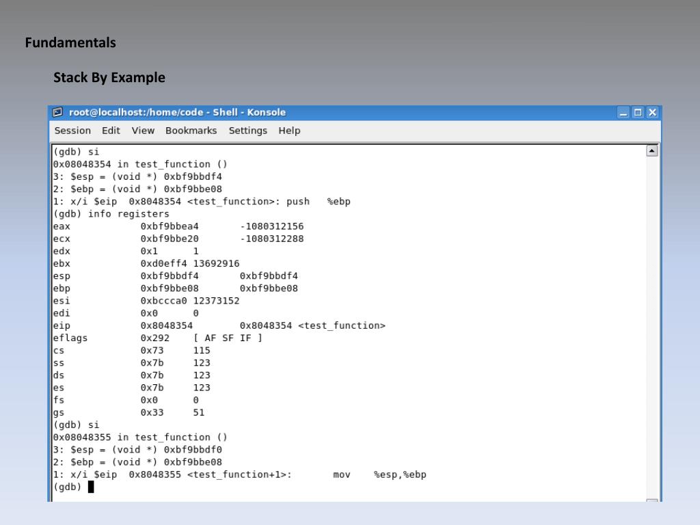Click the scrollbar up arrow
The width and height of the screenshot is (700, 525).
tap(651, 151)
